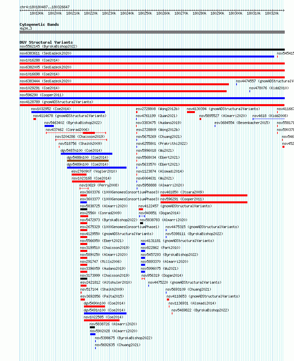The height and width of the screenshot is (361, 294).
Task: Open nsv5463402 (ByrskaBishop2022) variant
Action: point(73,122)
